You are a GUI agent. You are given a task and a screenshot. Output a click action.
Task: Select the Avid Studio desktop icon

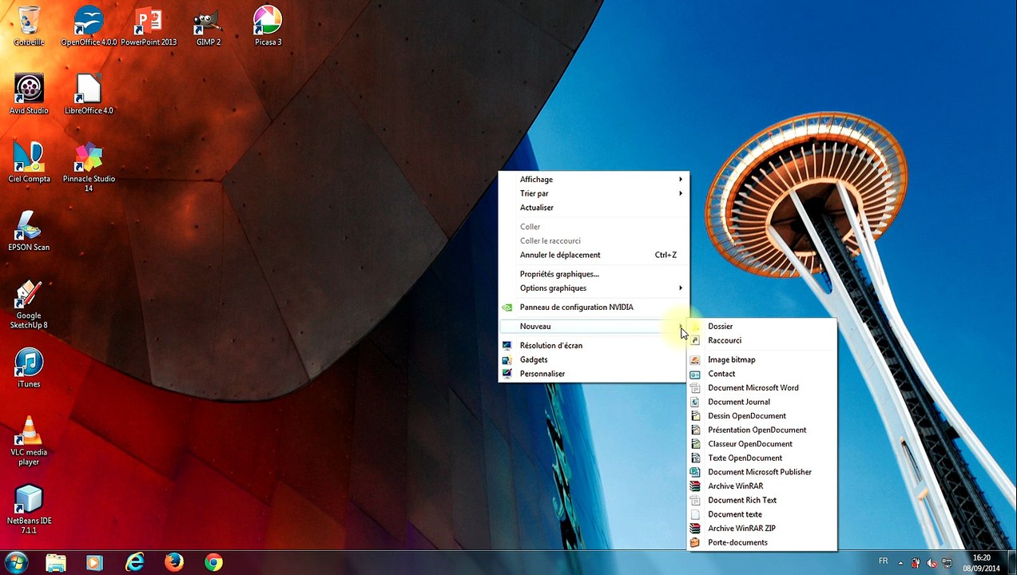point(29,94)
